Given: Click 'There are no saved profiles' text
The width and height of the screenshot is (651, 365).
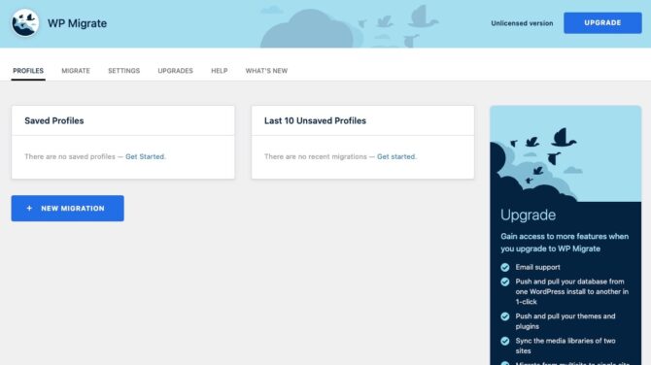Looking at the screenshot, I should click(70, 156).
